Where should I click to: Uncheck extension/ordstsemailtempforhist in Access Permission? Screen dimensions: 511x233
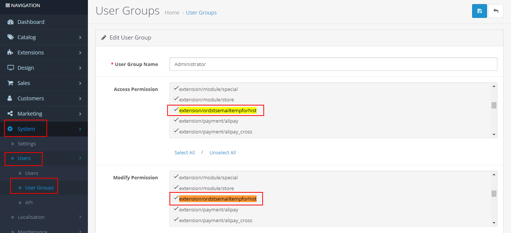(x=176, y=109)
